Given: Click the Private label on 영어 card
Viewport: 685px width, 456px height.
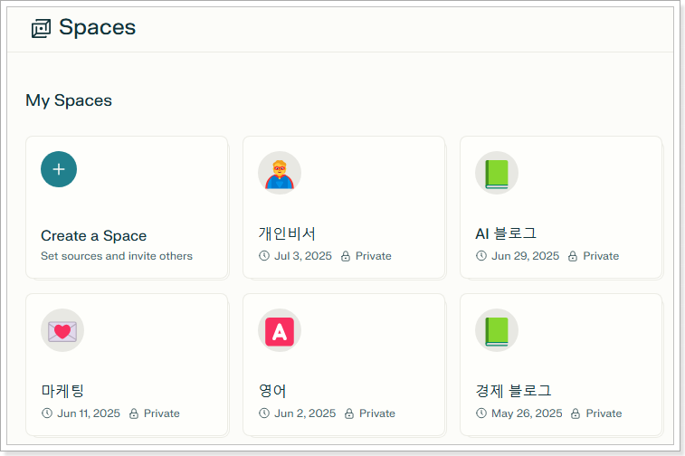Looking at the screenshot, I should click(376, 413).
